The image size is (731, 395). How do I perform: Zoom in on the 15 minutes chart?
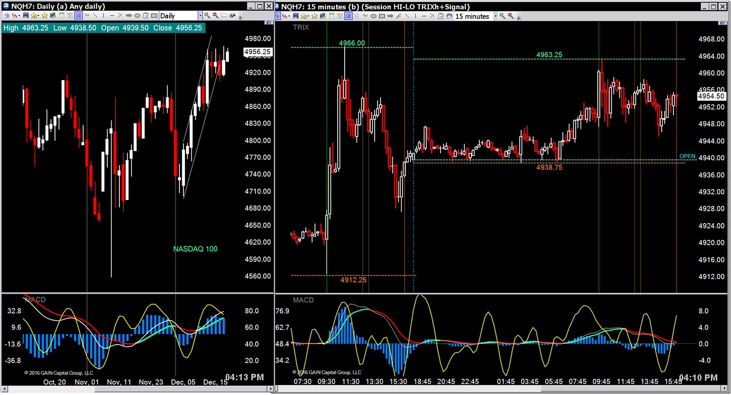click(x=502, y=16)
